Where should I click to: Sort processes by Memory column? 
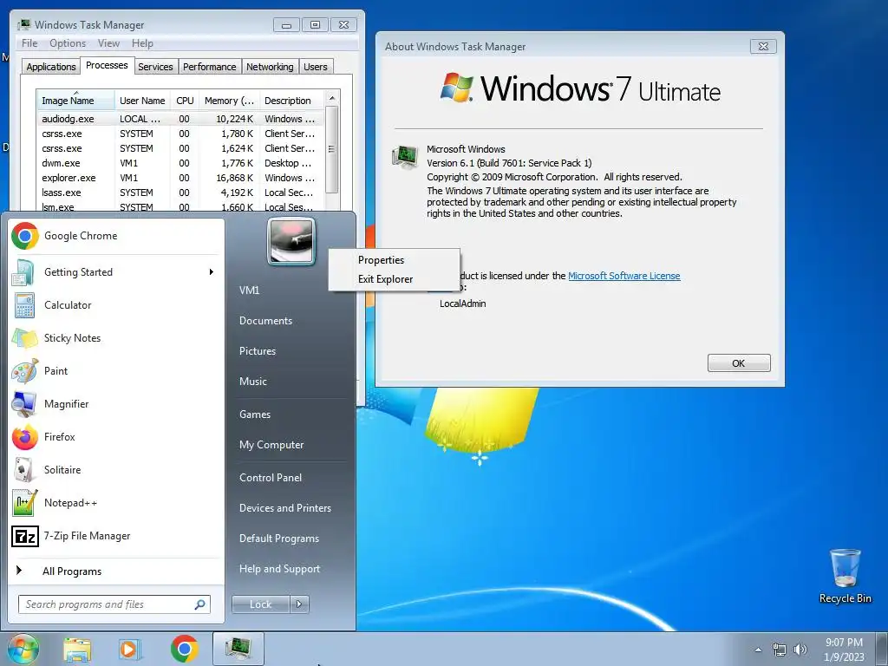(229, 101)
